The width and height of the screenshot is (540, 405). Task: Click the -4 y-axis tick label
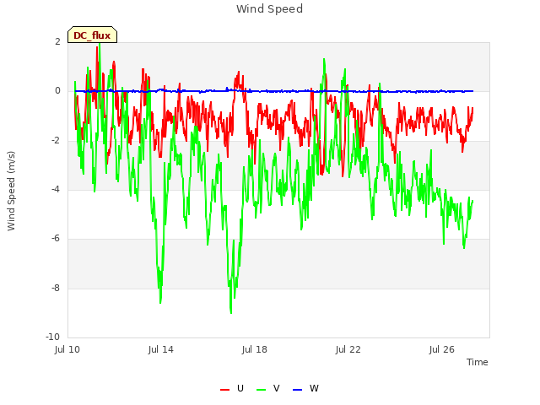pyautogui.click(x=56, y=189)
